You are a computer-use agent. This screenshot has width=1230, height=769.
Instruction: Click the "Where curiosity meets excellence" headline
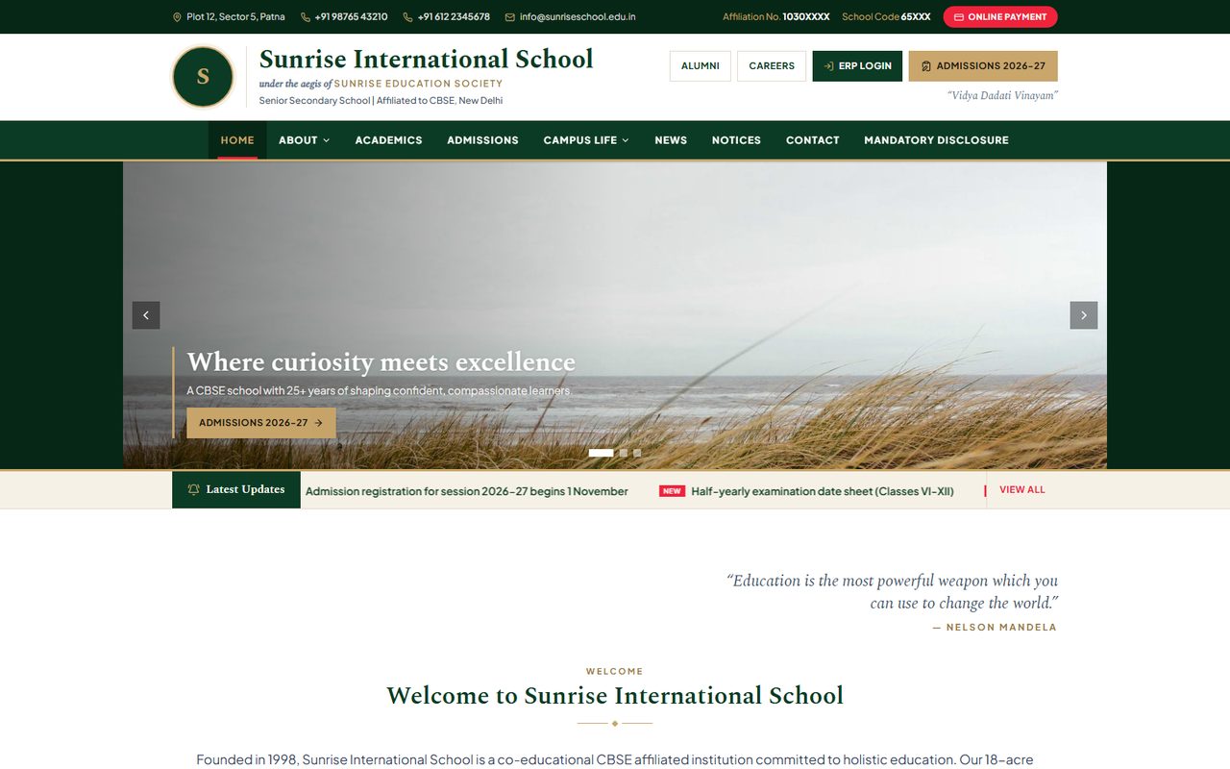pos(381,362)
